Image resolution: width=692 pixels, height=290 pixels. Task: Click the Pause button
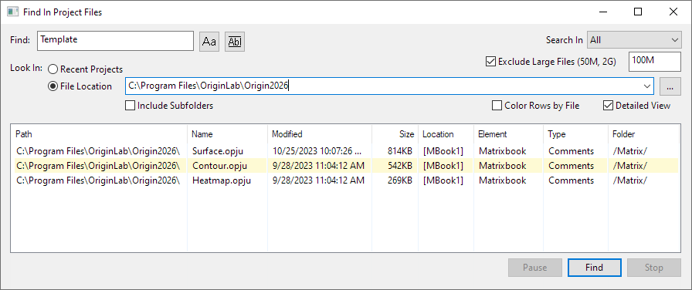pyautogui.click(x=535, y=268)
